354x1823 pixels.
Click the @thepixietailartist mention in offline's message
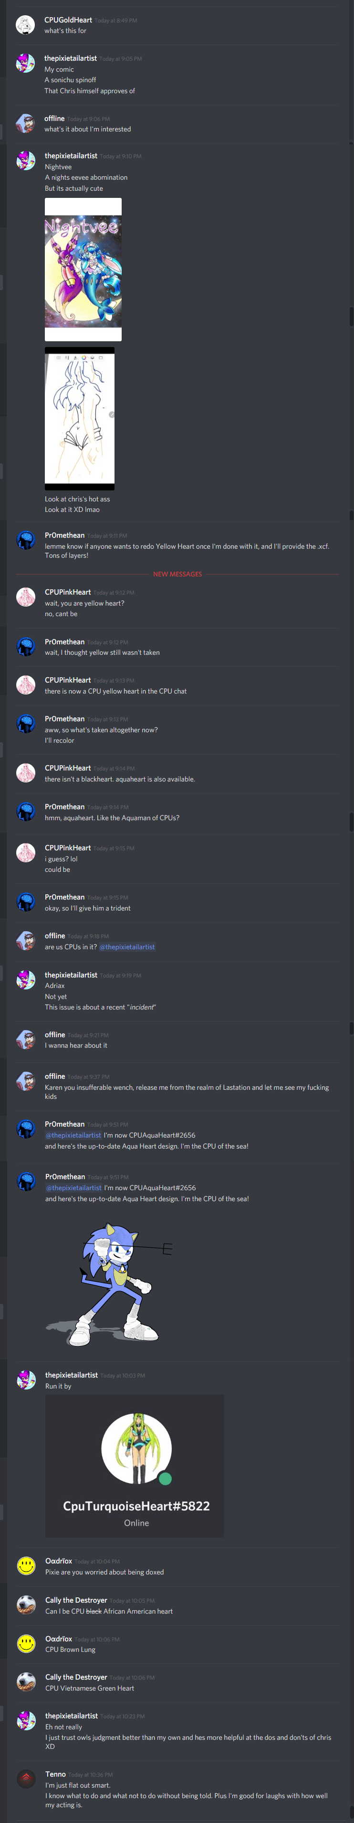click(127, 947)
